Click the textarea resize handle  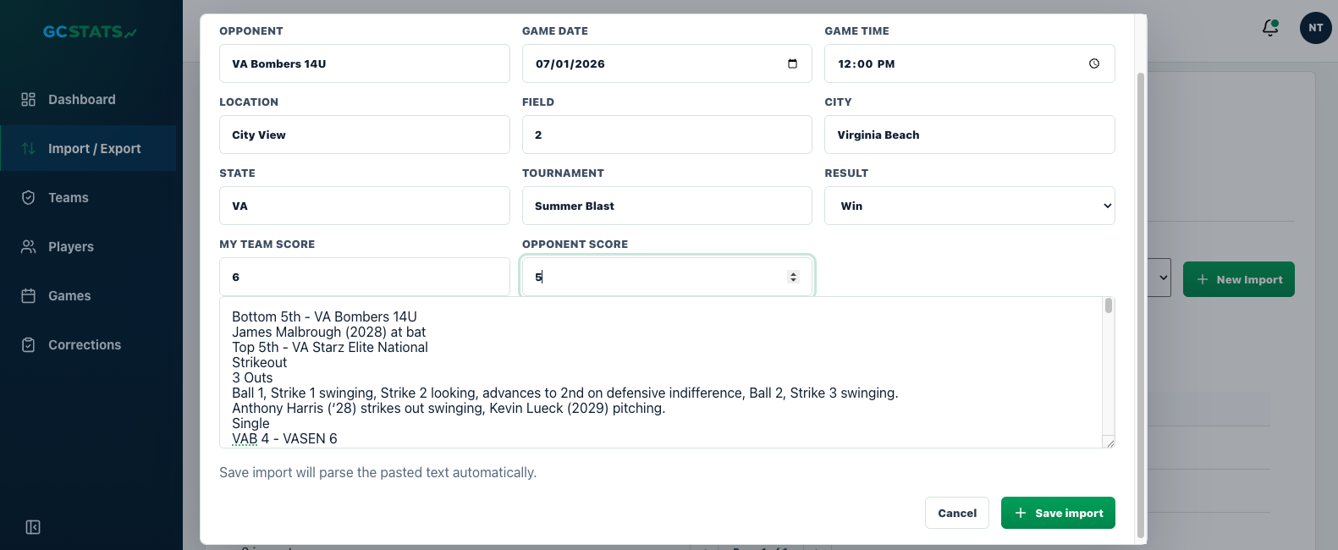coord(1109,443)
